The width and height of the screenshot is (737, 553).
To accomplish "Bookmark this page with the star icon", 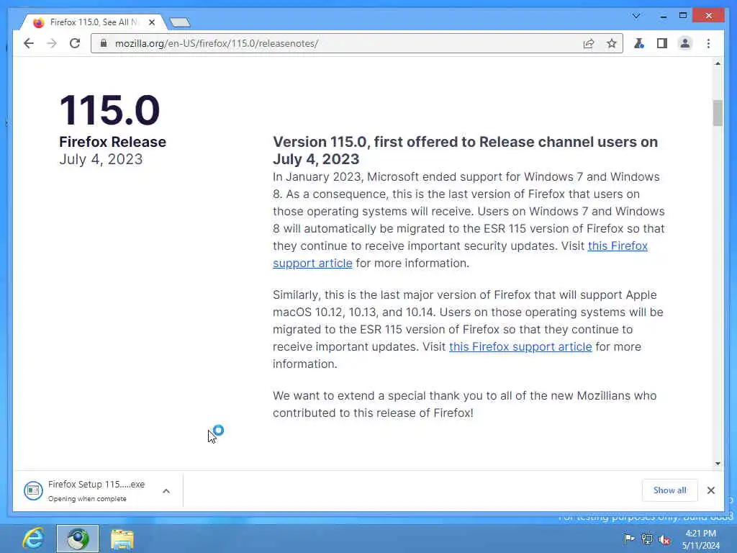I will point(612,44).
